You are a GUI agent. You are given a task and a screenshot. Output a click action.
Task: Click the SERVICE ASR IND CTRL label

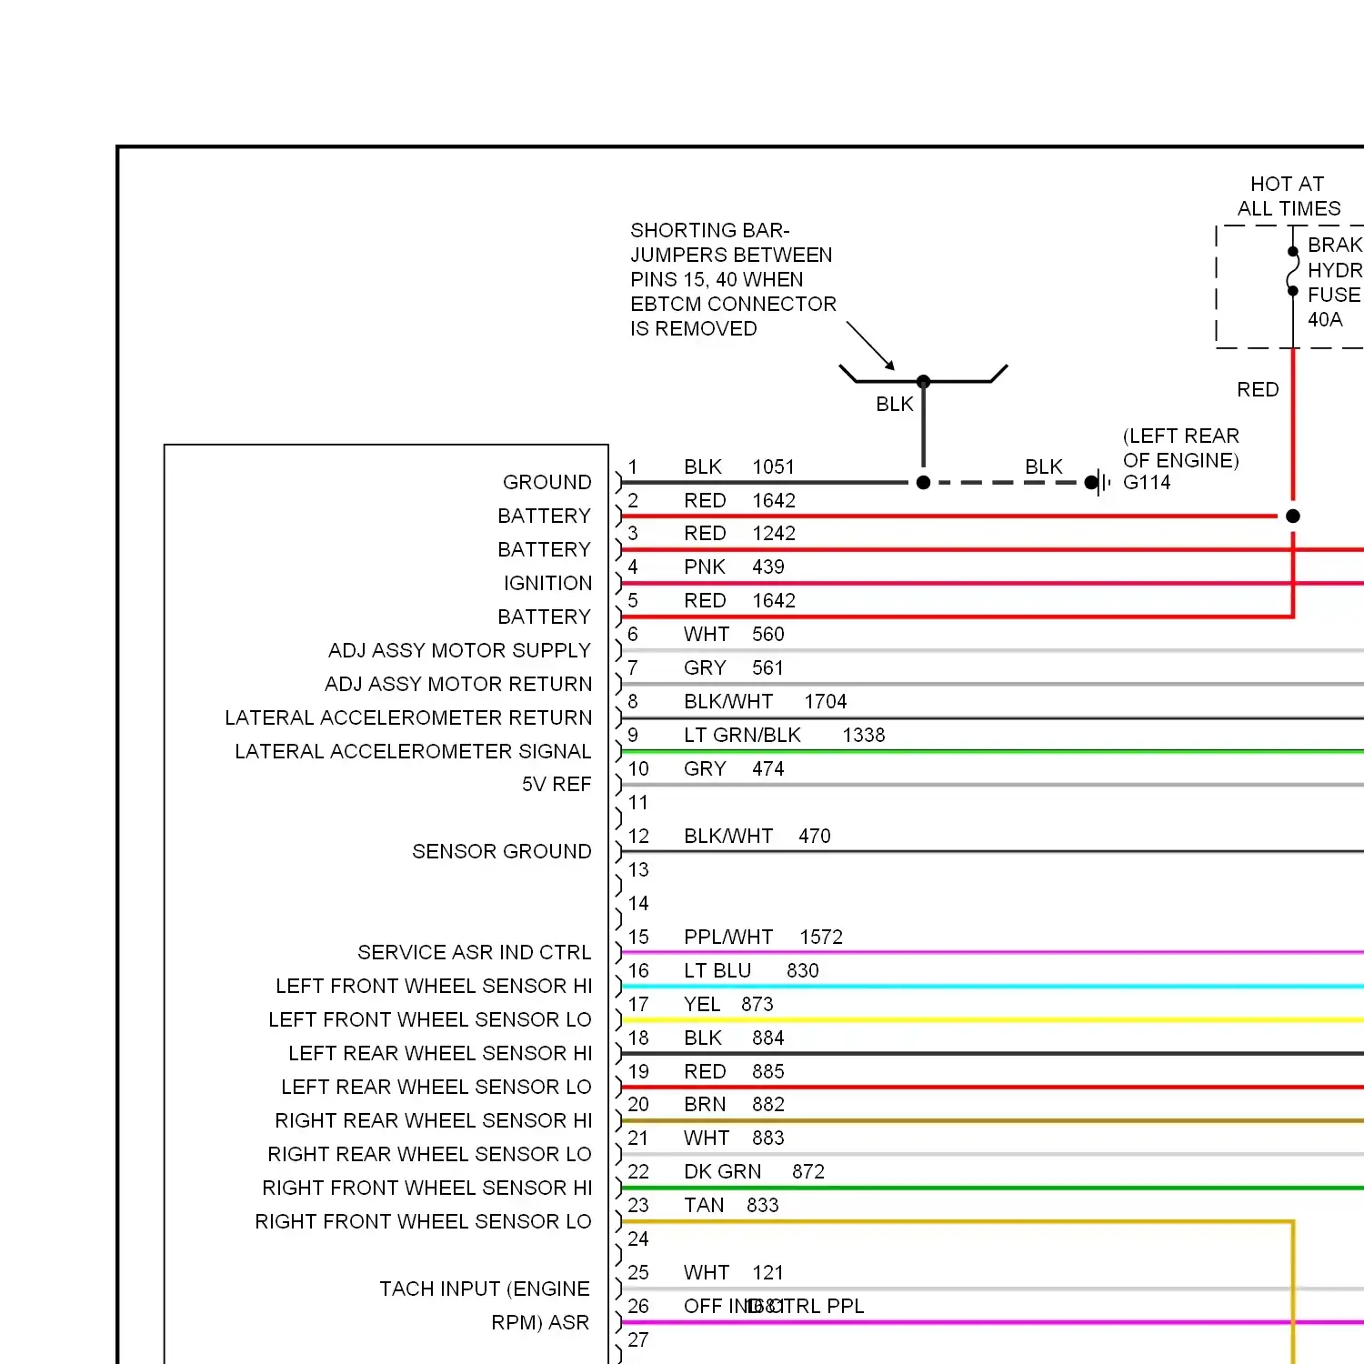point(474,952)
